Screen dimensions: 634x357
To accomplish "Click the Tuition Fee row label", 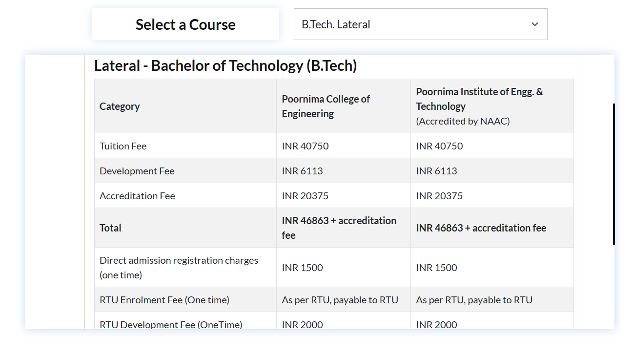I will pyautogui.click(x=123, y=146).
